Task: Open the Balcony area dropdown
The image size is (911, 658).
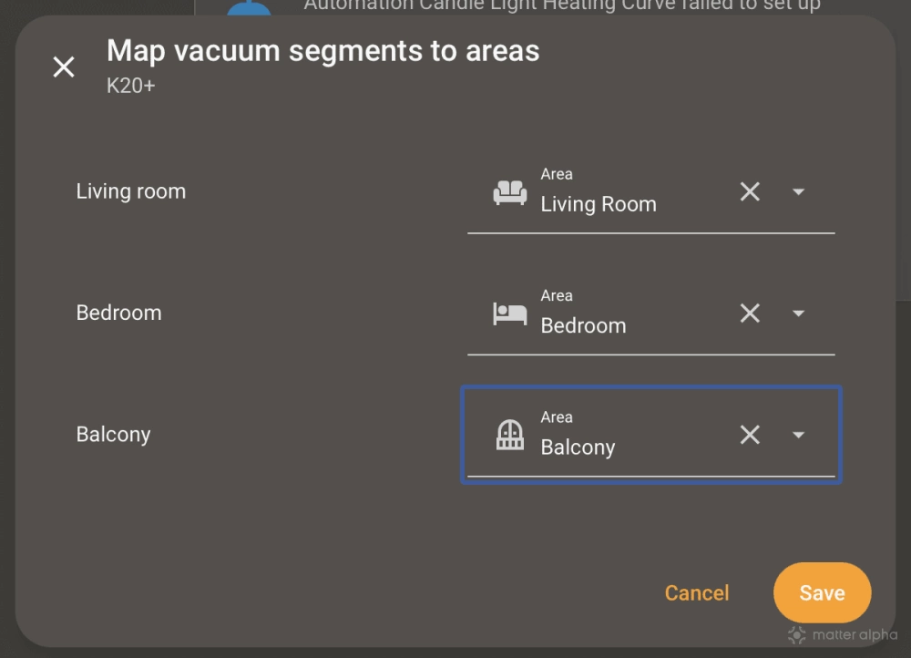Action: coord(798,435)
